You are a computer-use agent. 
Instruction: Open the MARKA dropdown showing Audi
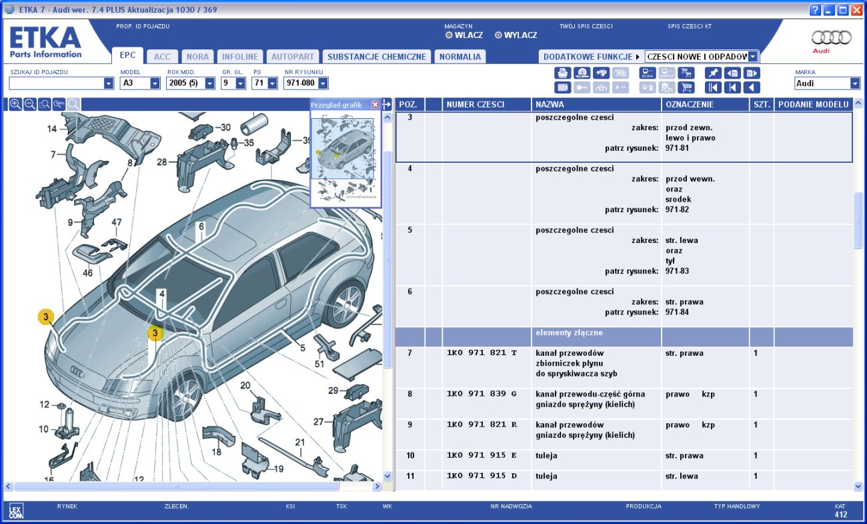[855, 83]
